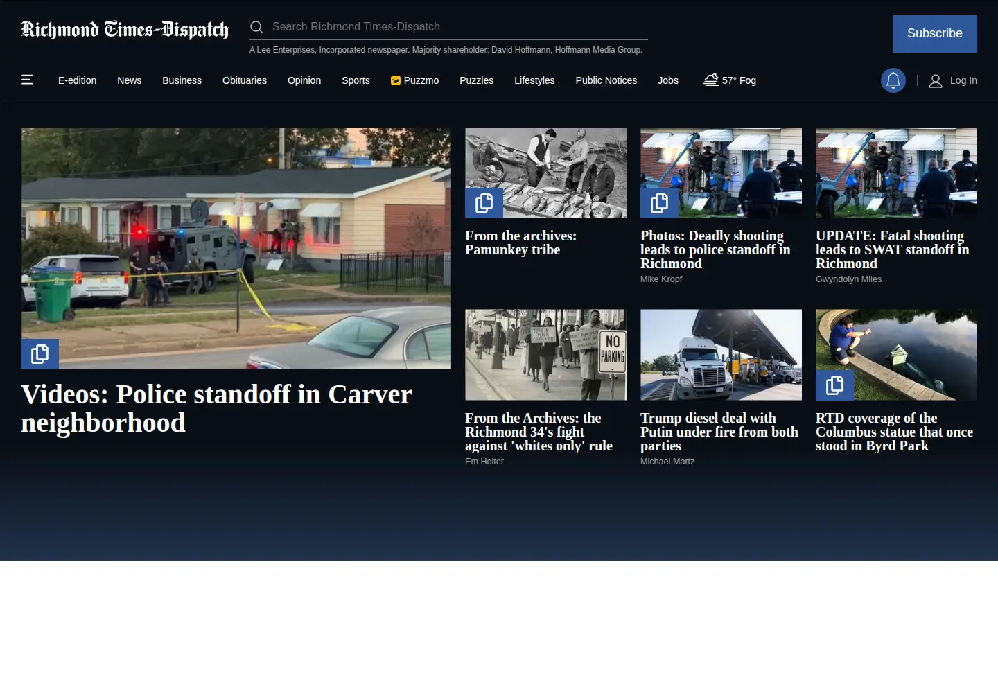Click the 57° Fog weather text

click(739, 80)
